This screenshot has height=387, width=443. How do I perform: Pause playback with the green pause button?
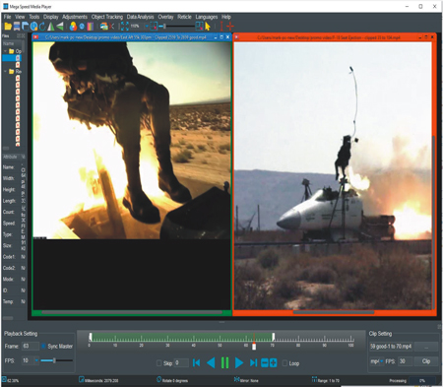click(x=224, y=363)
